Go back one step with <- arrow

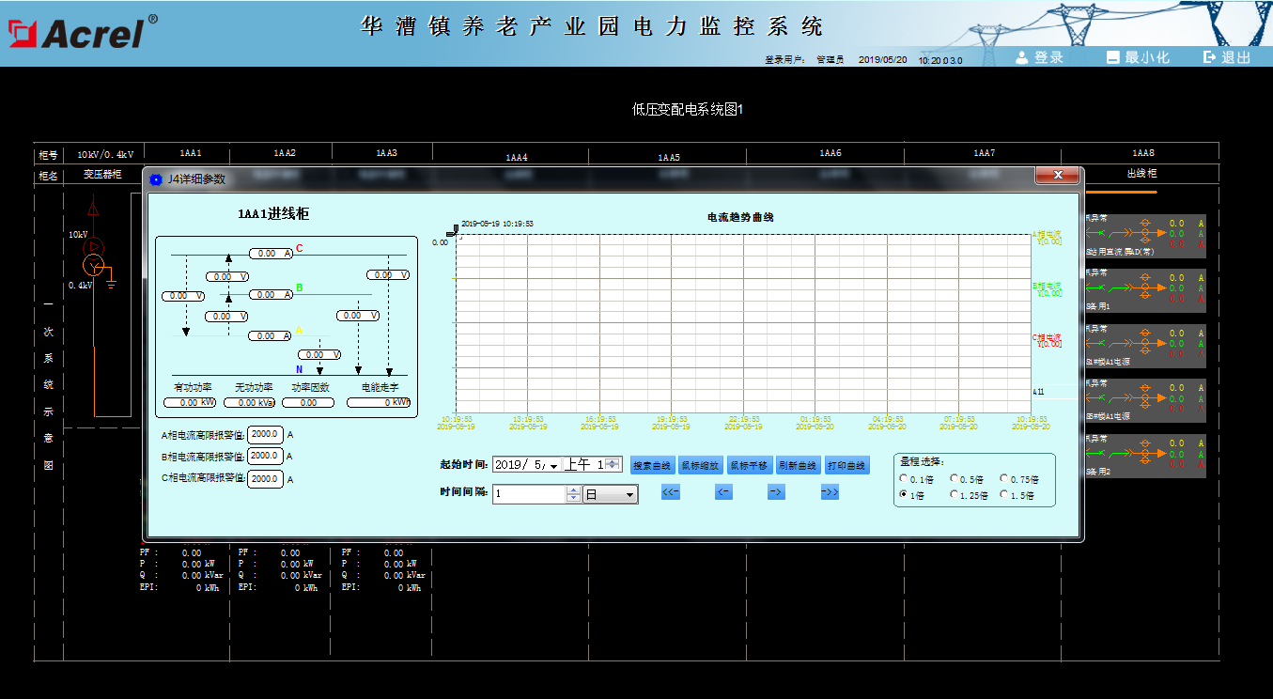(x=722, y=492)
